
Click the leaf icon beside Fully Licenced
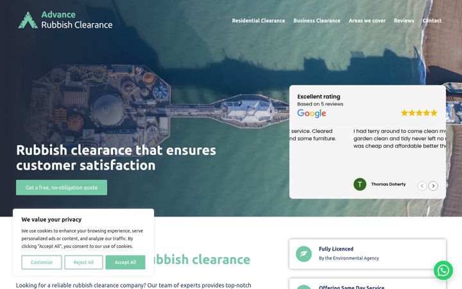(304, 254)
